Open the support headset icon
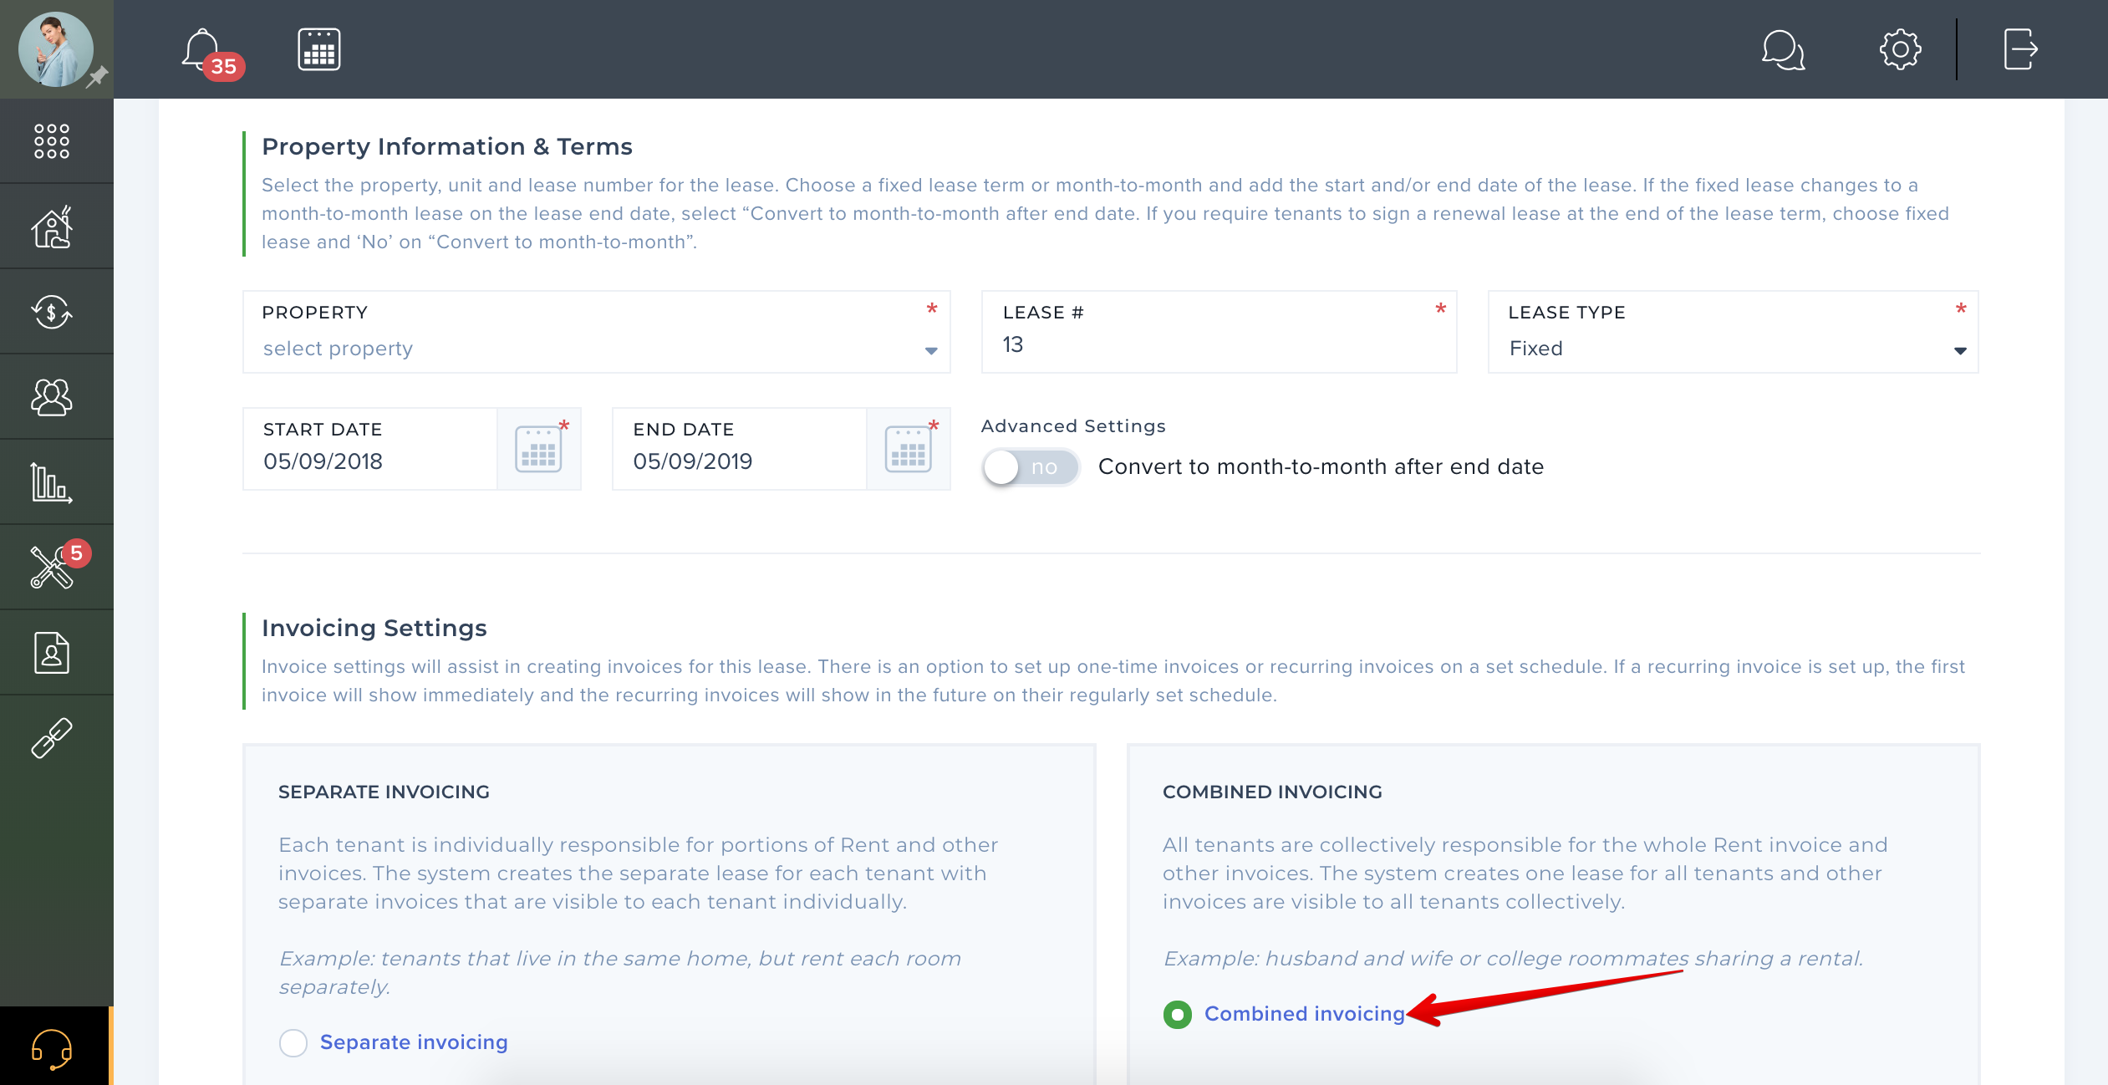Image resolution: width=2108 pixels, height=1085 pixels. pos(52,1049)
